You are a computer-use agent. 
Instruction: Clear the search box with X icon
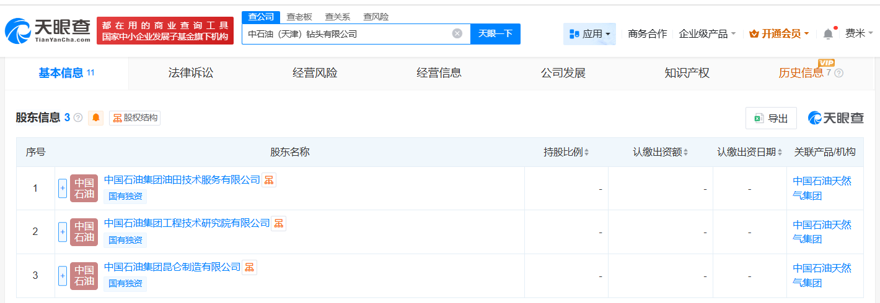coord(457,34)
